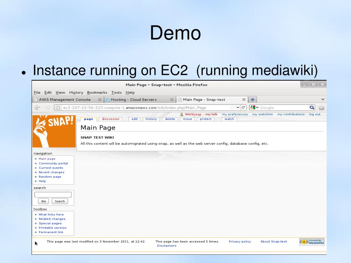Open the View menu

(x=60, y=92)
